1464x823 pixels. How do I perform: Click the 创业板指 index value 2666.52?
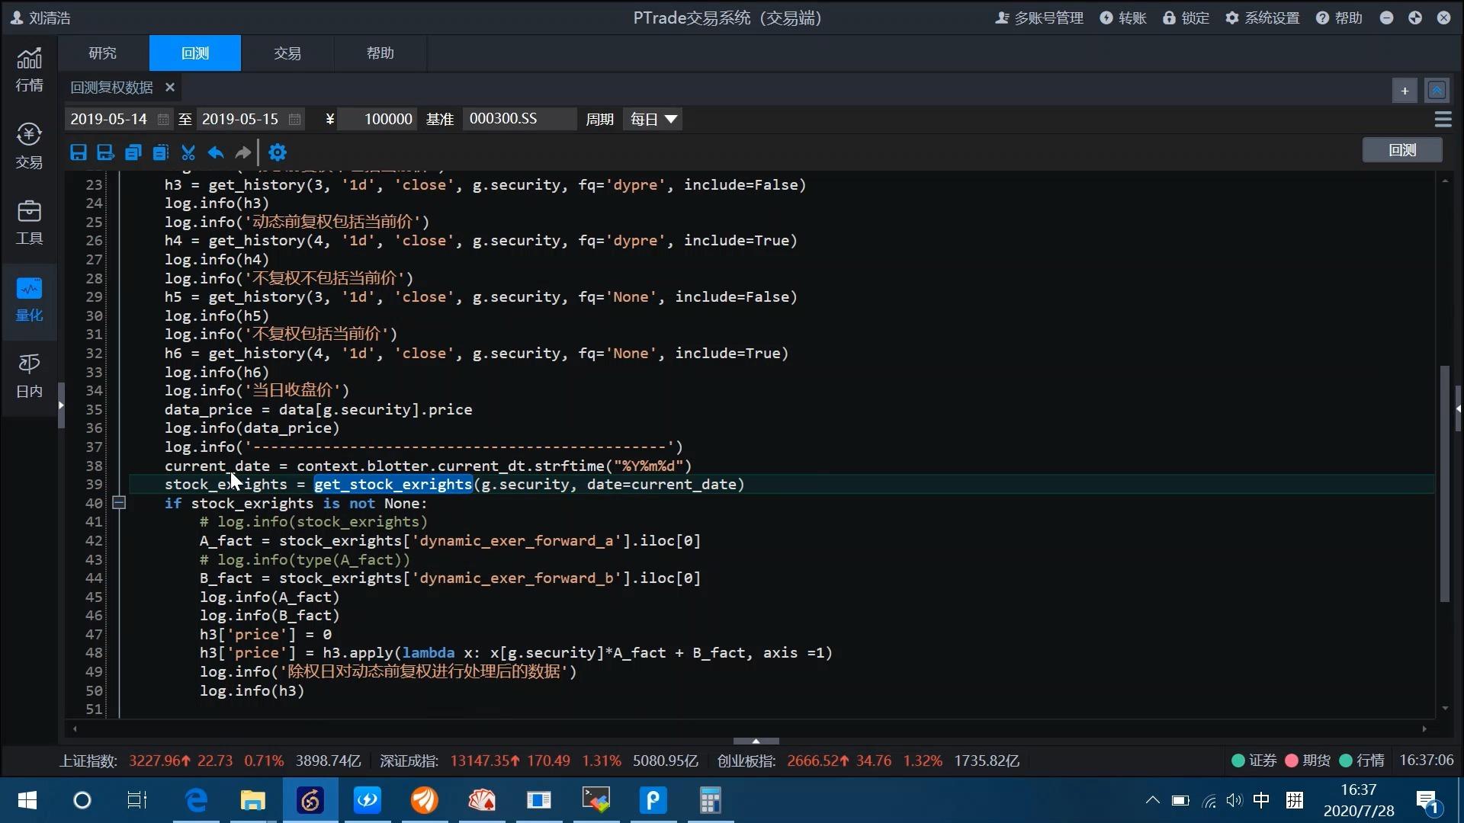(813, 761)
